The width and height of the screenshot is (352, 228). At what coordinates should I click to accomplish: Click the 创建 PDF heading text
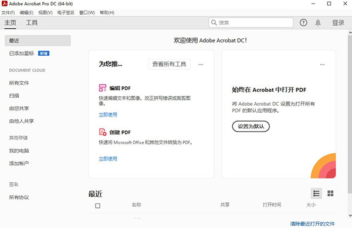120,132
